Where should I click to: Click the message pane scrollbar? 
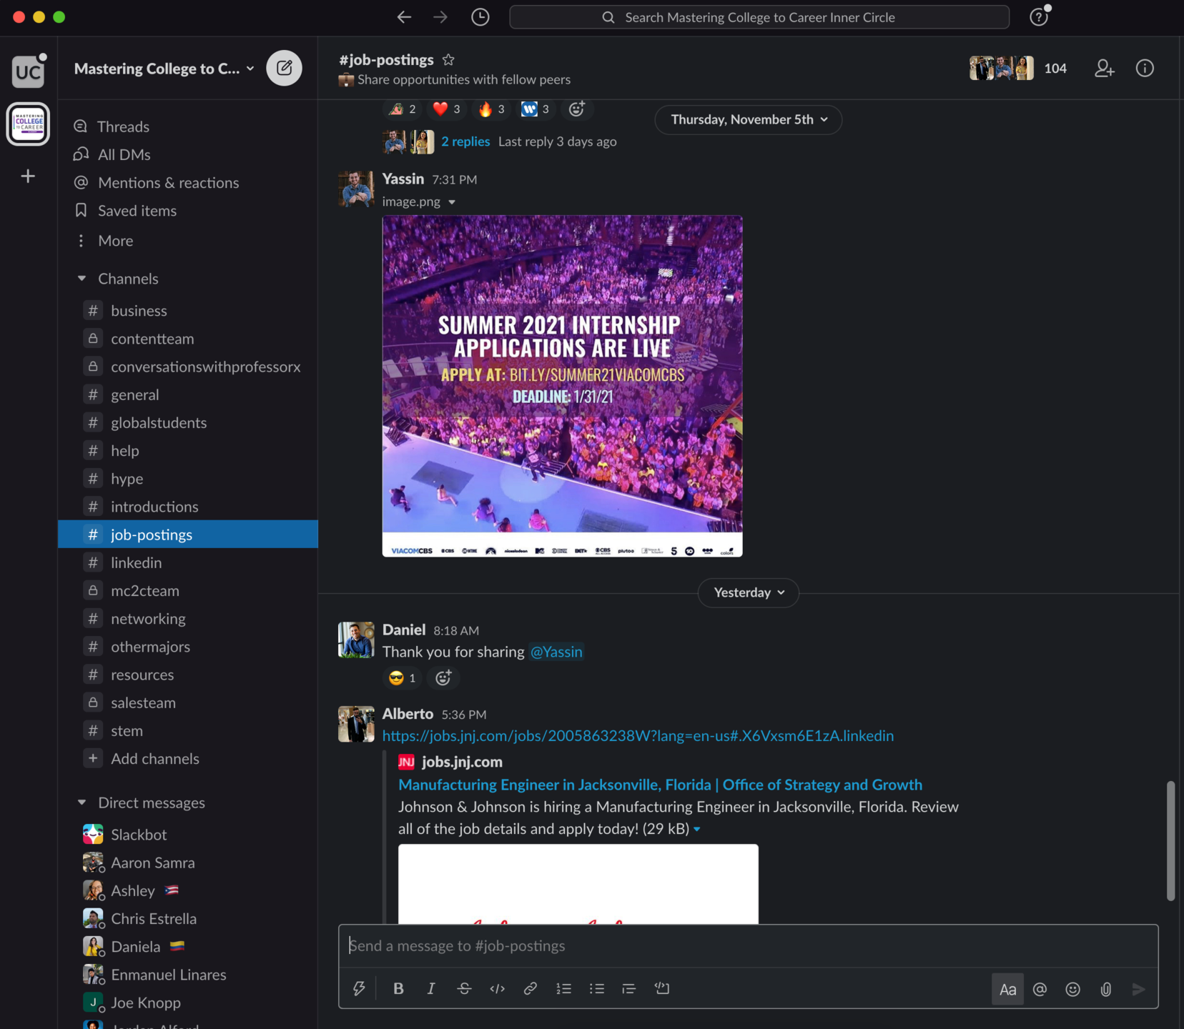(1170, 840)
